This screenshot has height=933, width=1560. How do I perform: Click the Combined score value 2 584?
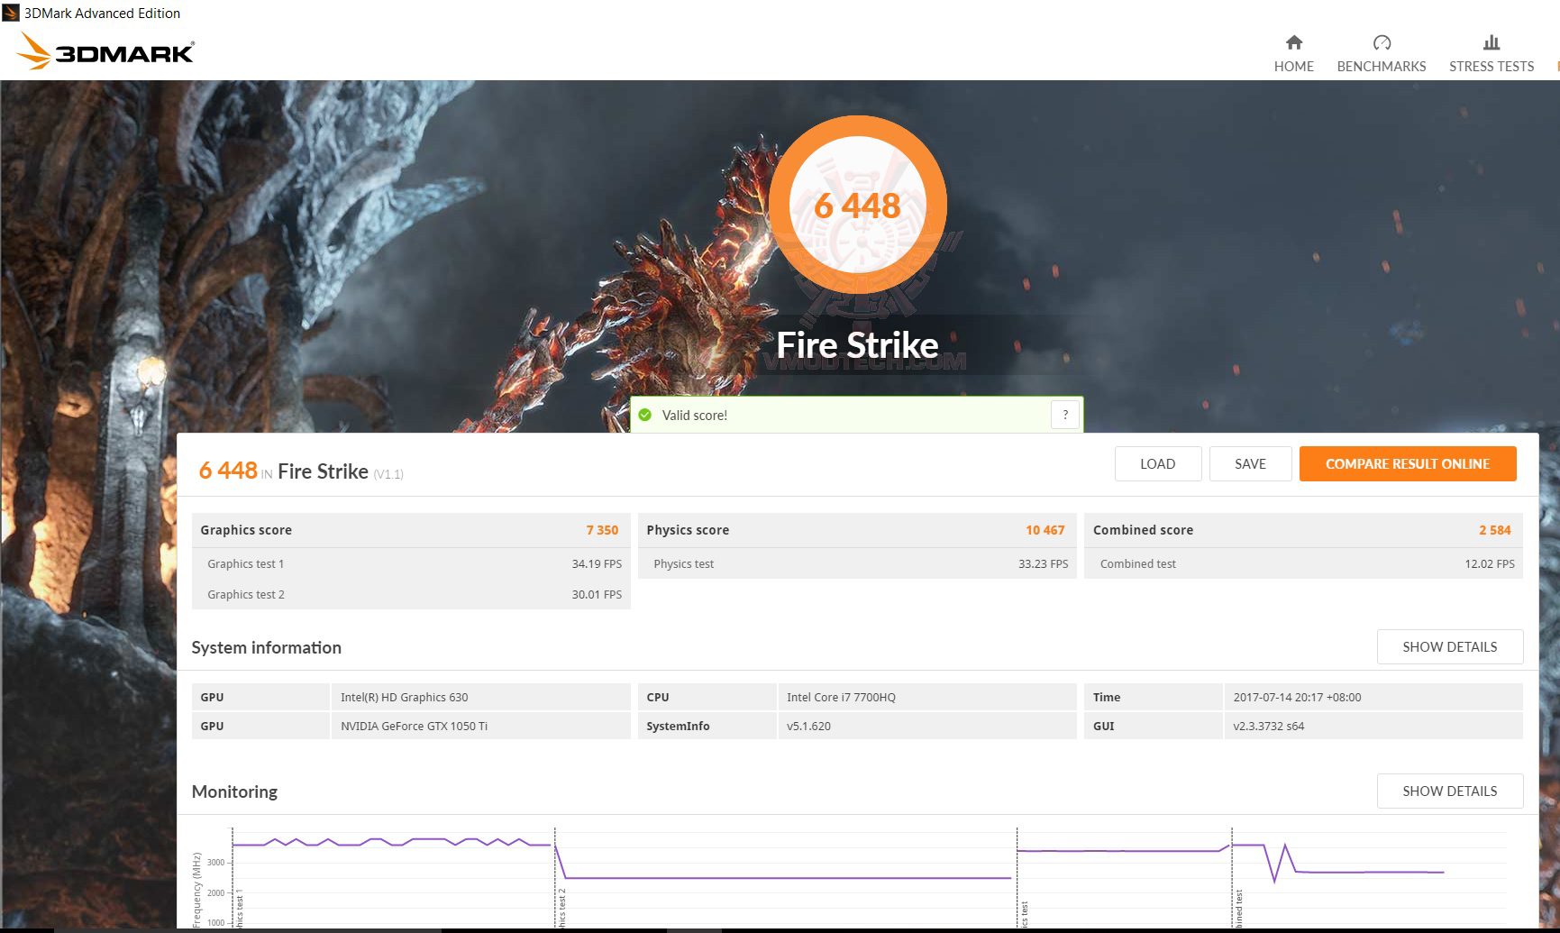[x=1494, y=530]
